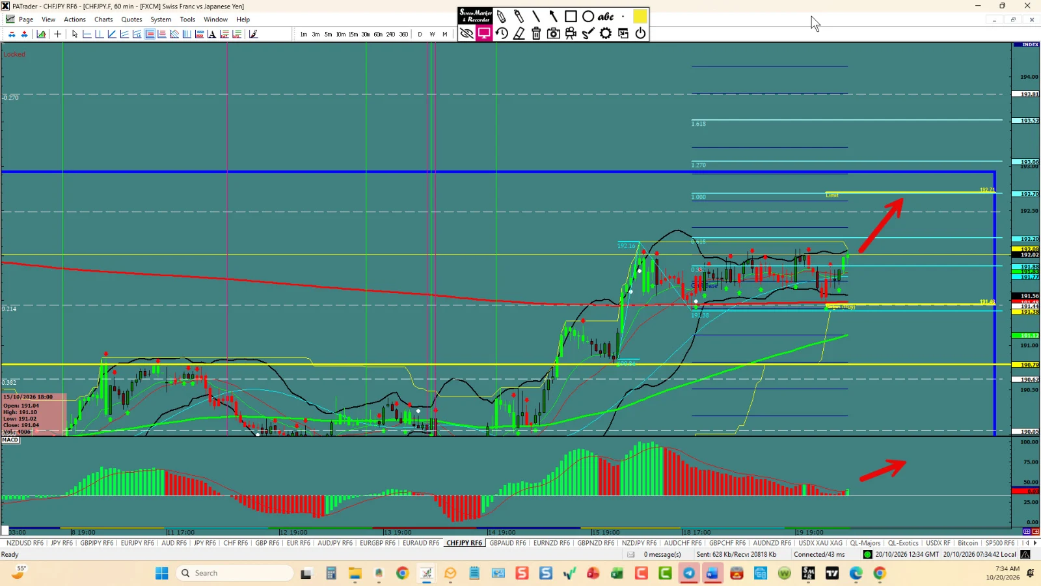Set chart timeframe to 240 minutes
Screen dimensions: 1041x586
point(390,35)
